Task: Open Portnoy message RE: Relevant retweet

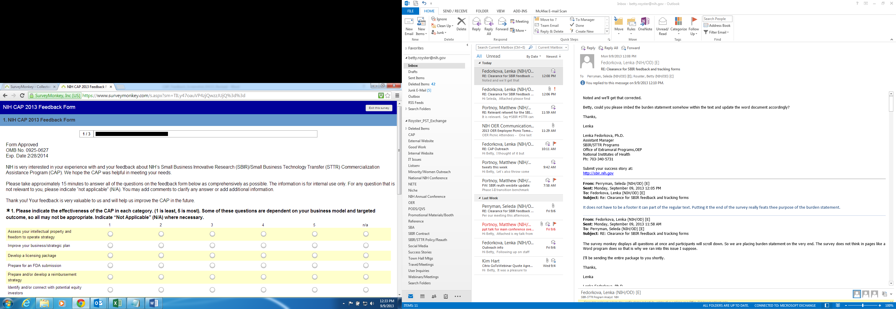Action: [x=518, y=112]
